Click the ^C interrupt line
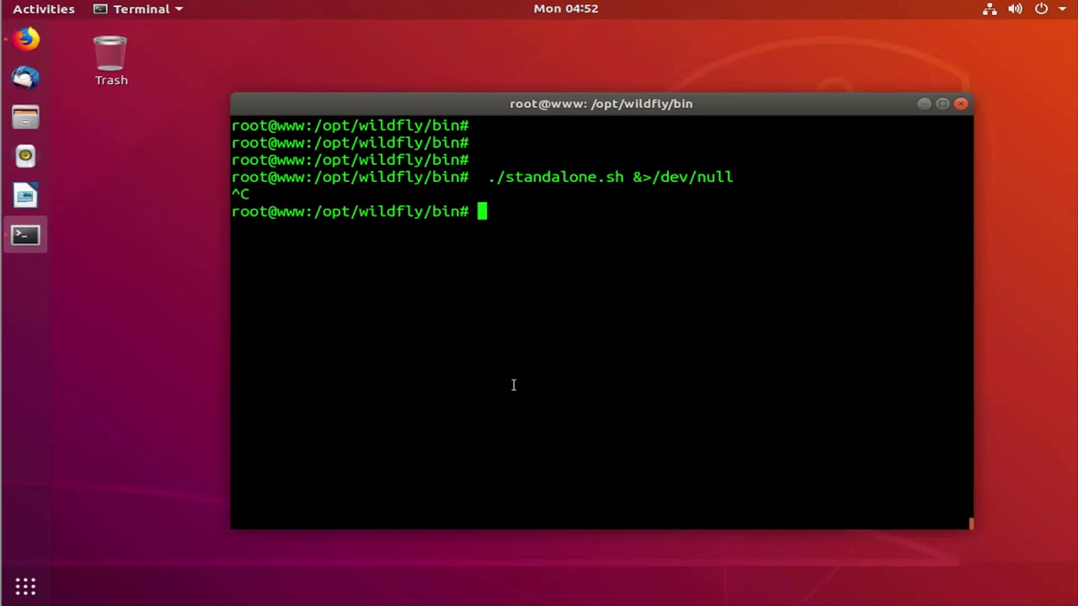The image size is (1078, 606). point(240,194)
